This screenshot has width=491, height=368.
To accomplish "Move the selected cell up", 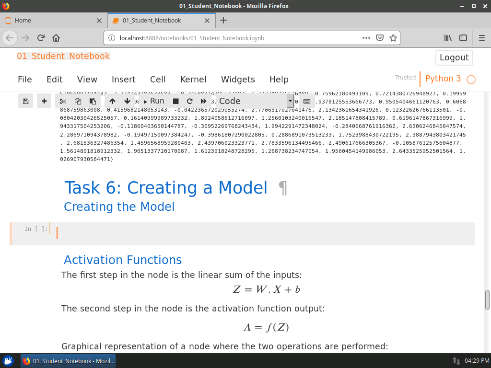I will coord(112,101).
